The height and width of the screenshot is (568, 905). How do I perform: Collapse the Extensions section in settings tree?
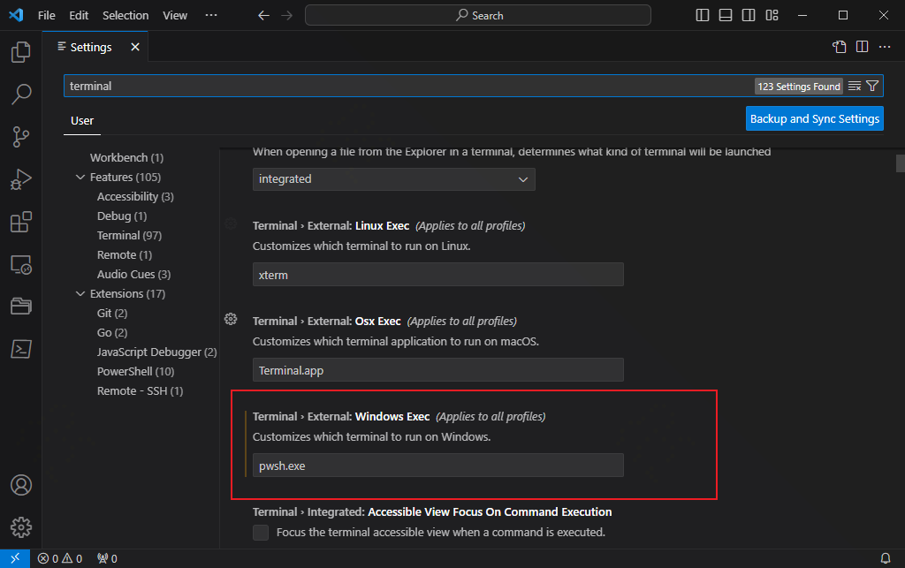click(x=81, y=294)
